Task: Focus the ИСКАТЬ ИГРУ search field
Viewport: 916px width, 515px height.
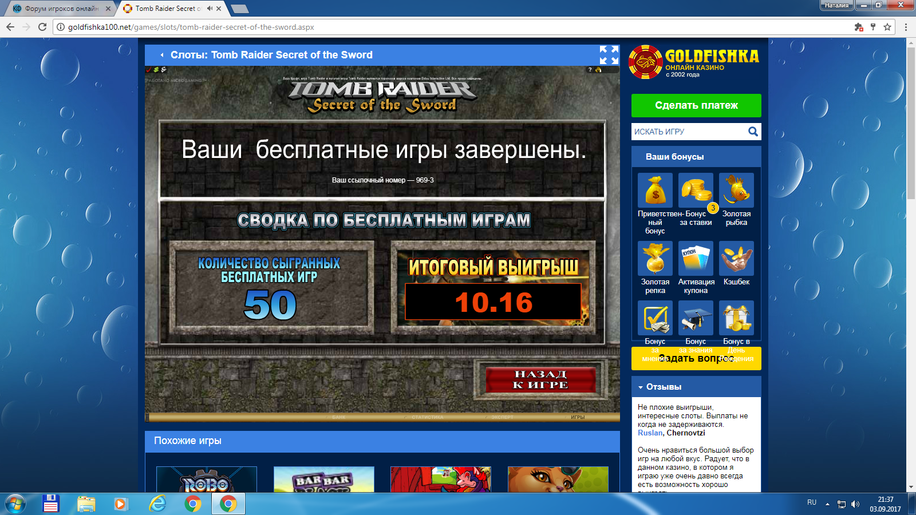Action: click(689, 132)
